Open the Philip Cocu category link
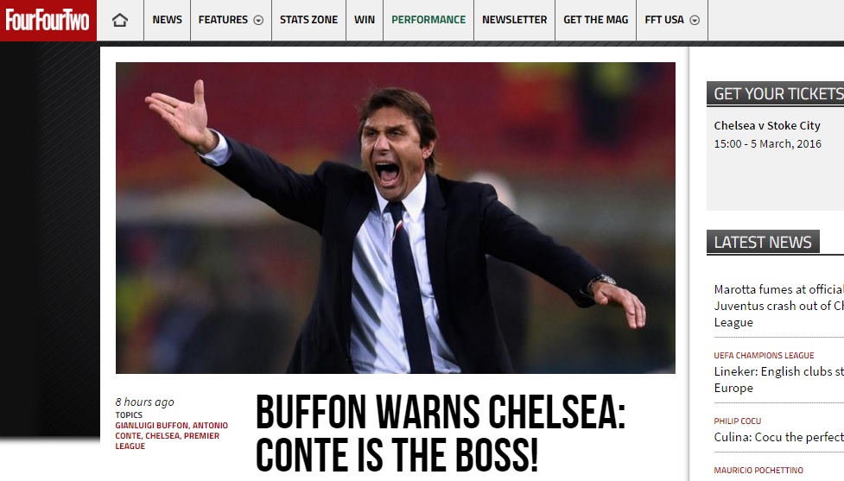The height and width of the screenshot is (481, 844). point(738,421)
